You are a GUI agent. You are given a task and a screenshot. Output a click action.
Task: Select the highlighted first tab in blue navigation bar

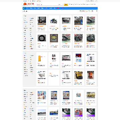coord(24,8)
